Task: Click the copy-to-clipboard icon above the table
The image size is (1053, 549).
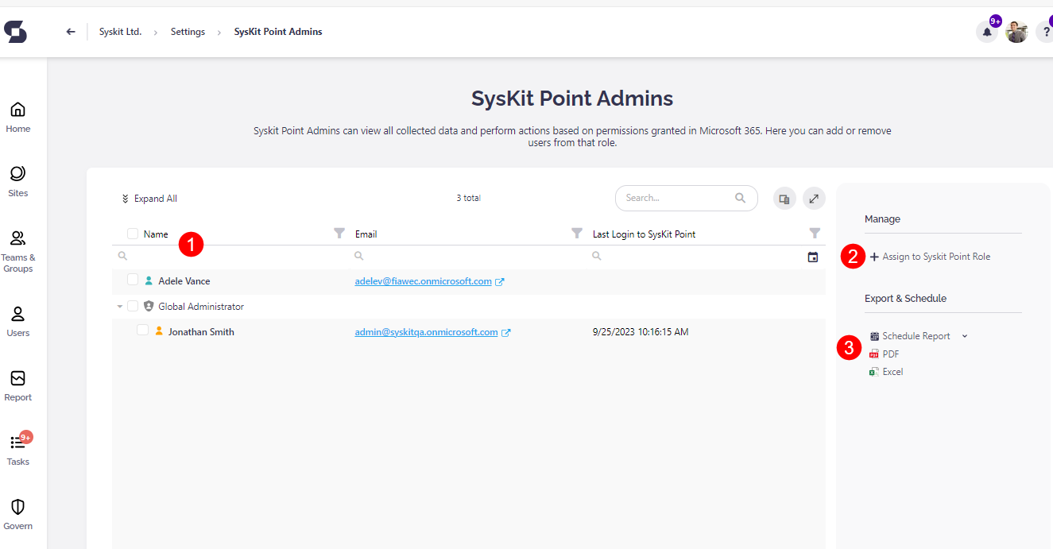Action: pyautogui.click(x=784, y=198)
